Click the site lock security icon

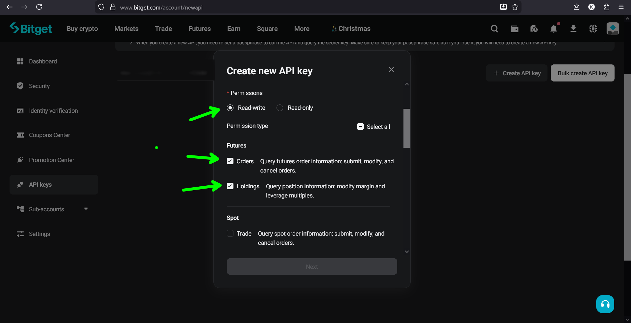click(113, 7)
